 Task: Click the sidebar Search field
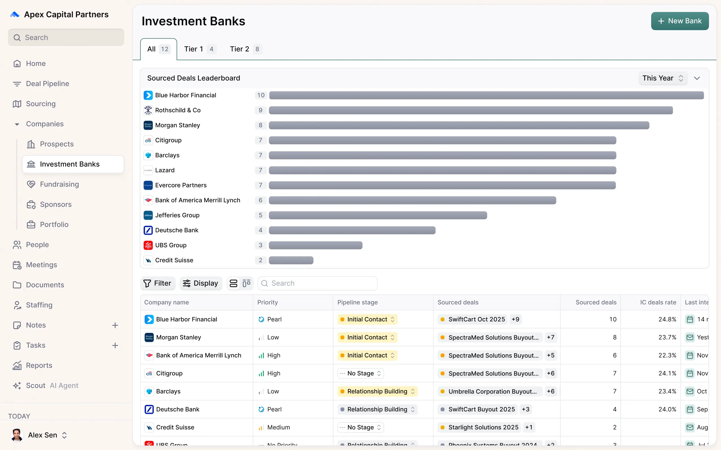coord(66,37)
